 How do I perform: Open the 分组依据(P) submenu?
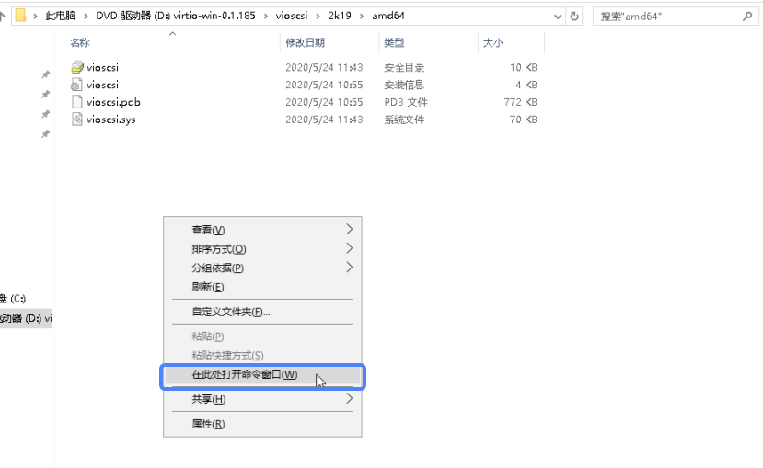tap(262, 268)
